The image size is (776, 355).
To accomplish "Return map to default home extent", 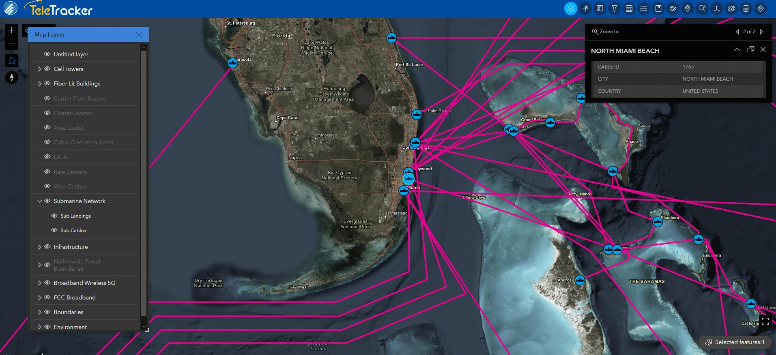I will click(x=11, y=60).
